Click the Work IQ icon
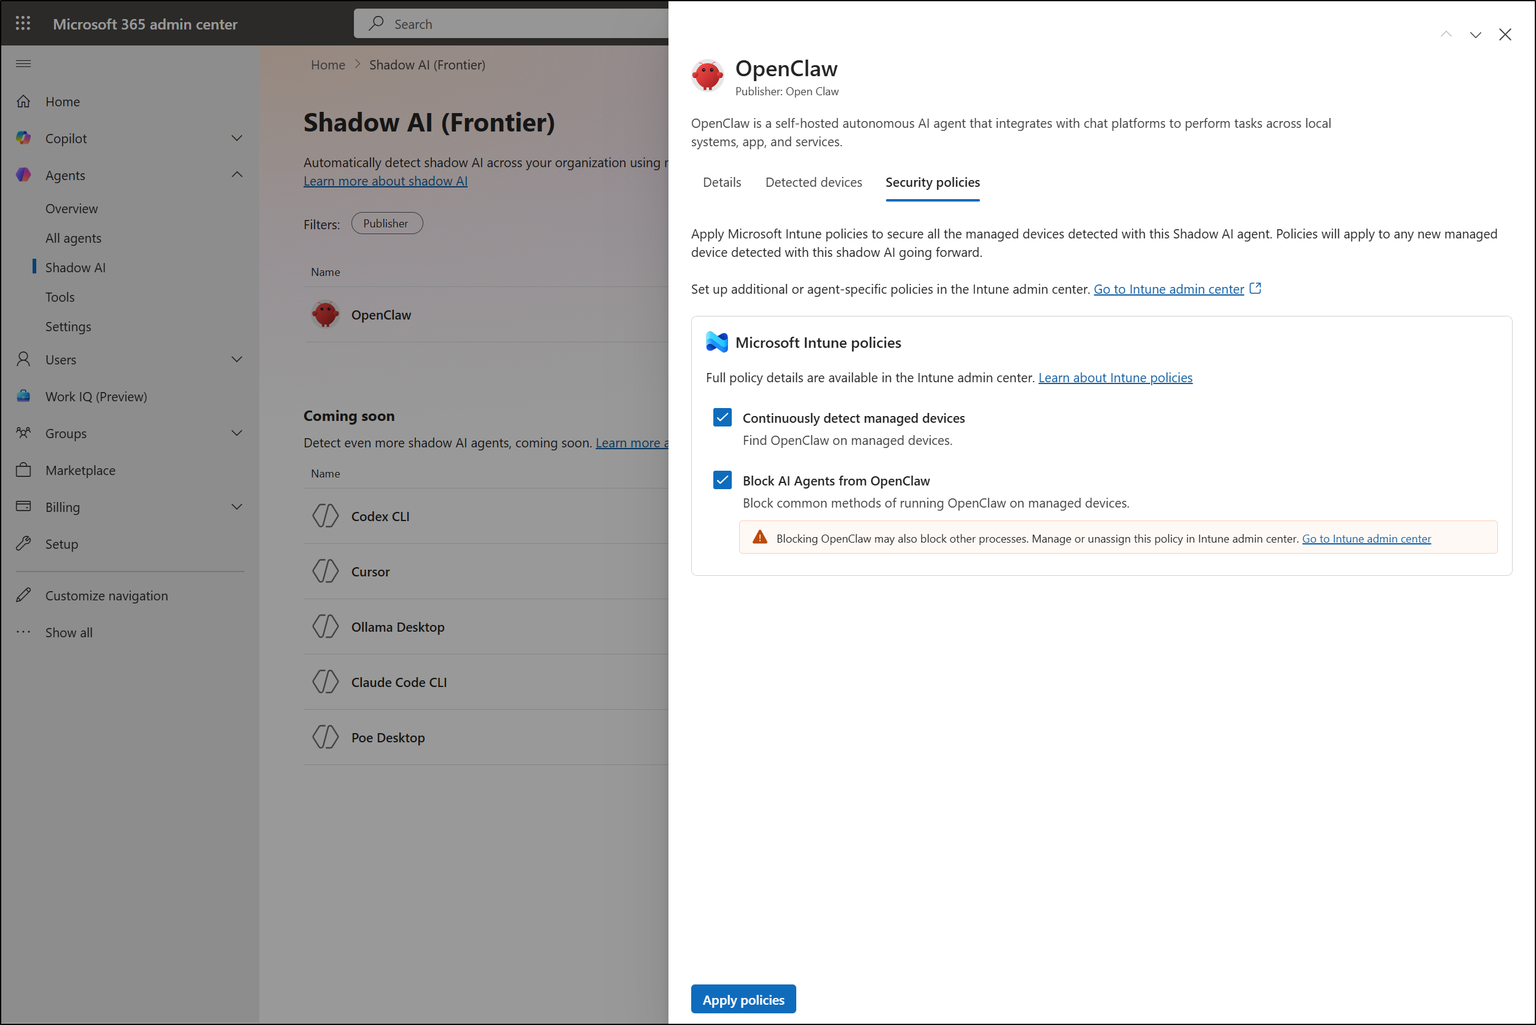The image size is (1536, 1025). [x=23, y=396]
